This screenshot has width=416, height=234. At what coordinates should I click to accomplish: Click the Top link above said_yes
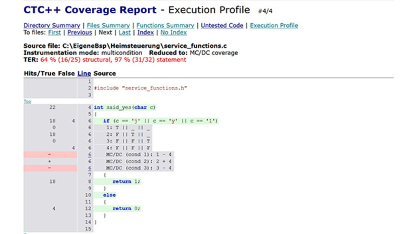pos(27,102)
